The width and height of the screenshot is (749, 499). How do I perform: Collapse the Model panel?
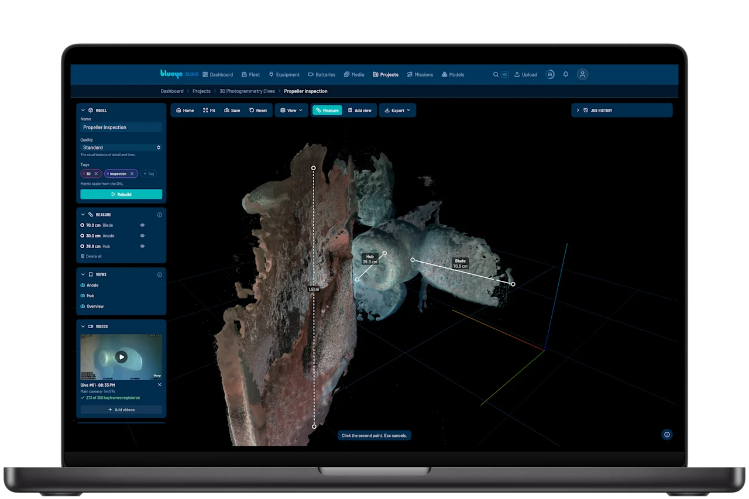pos(83,110)
